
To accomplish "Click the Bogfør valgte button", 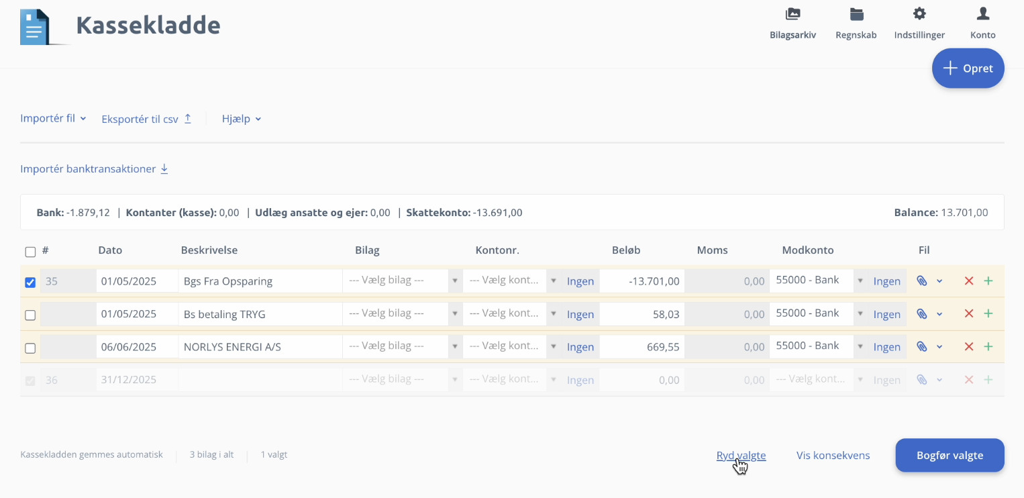I will click(x=950, y=456).
